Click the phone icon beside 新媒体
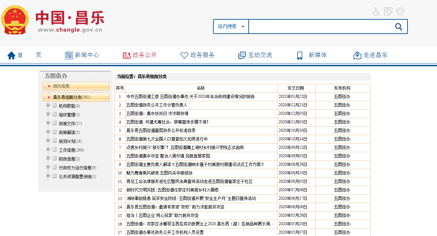Screen dimensions: 437x236 [300, 55]
